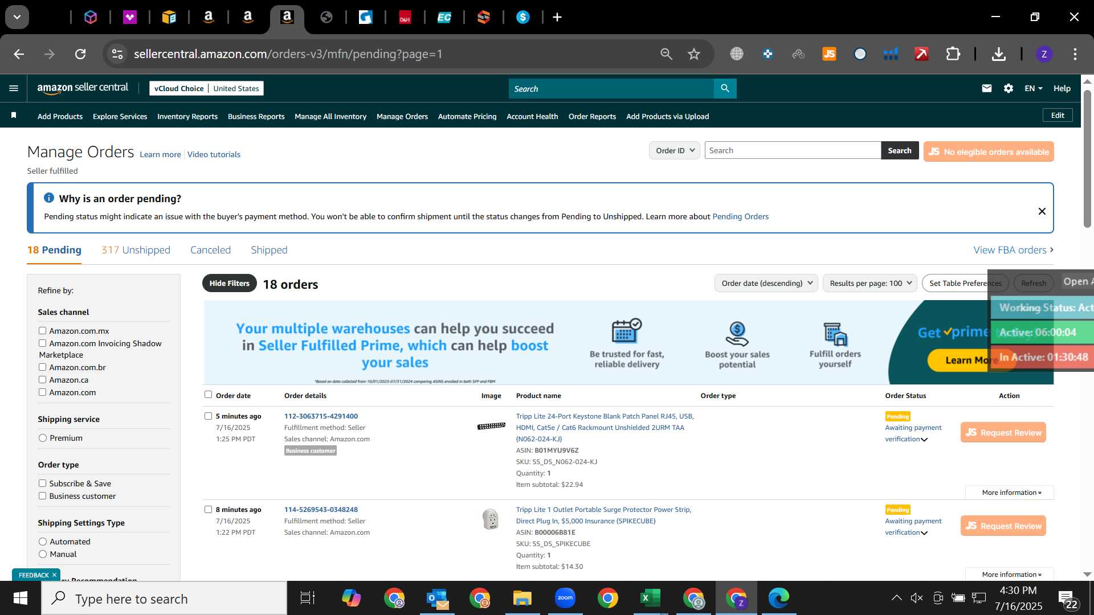Open the settings gear icon
The image size is (1094, 615).
(x=1009, y=88)
